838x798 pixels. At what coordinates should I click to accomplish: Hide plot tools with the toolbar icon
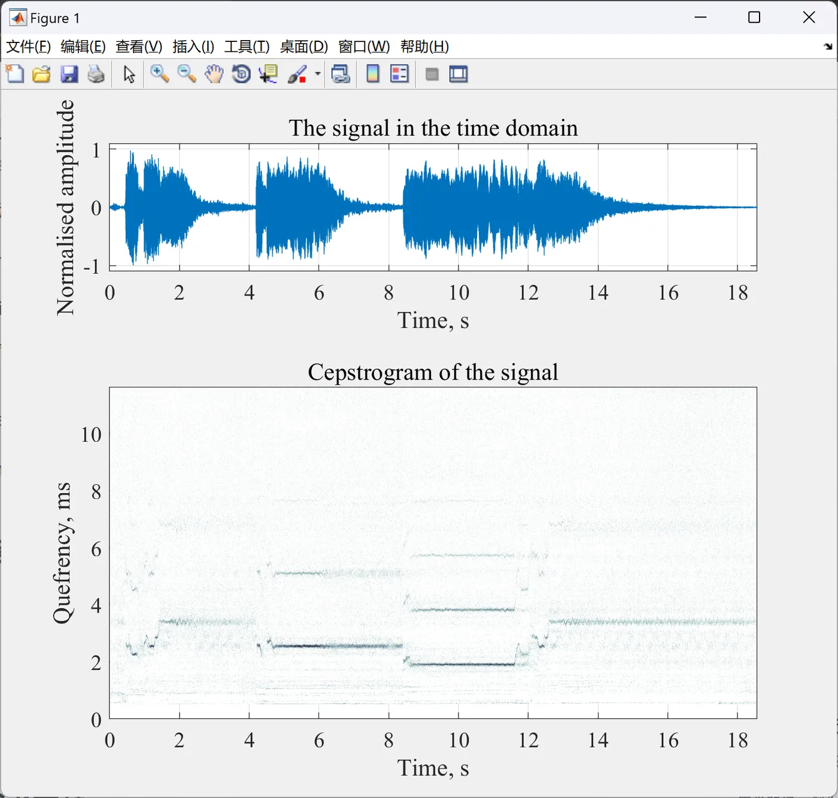[x=432, y=74]
